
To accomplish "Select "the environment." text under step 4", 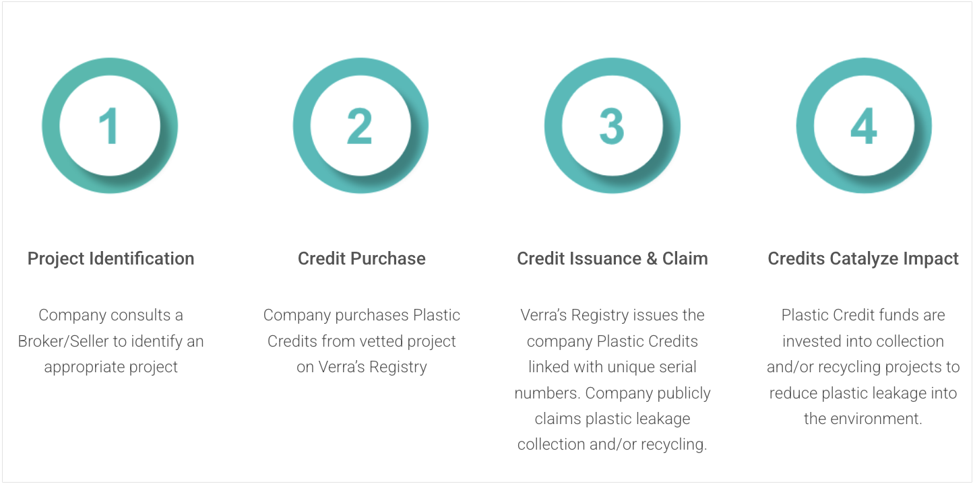I will pos(863,419).
